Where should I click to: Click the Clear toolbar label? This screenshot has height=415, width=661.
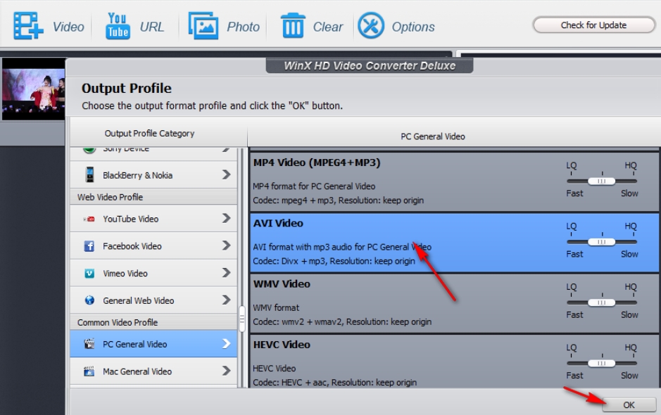pyautogui.click(x=328, y=27)
